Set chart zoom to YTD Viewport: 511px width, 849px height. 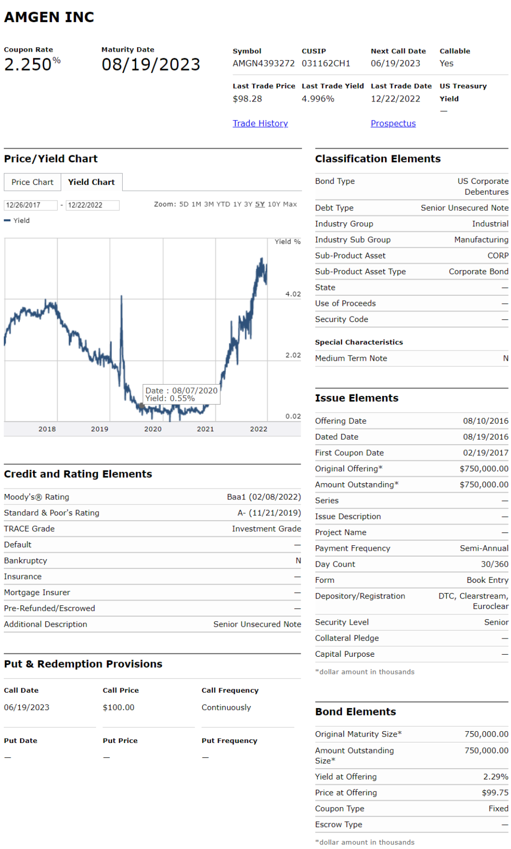click(x=223, y=204)
